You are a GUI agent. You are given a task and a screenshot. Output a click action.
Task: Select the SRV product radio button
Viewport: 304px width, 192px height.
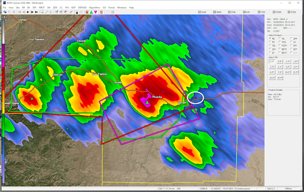tap(270, 49)
